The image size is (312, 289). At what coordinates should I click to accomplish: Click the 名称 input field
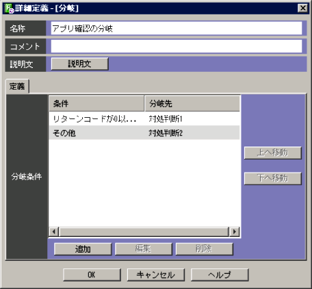click(177, 28)
